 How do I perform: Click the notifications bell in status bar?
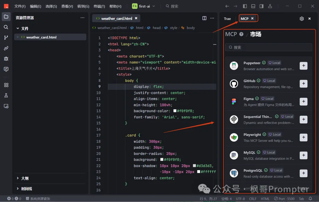point(310,199)
